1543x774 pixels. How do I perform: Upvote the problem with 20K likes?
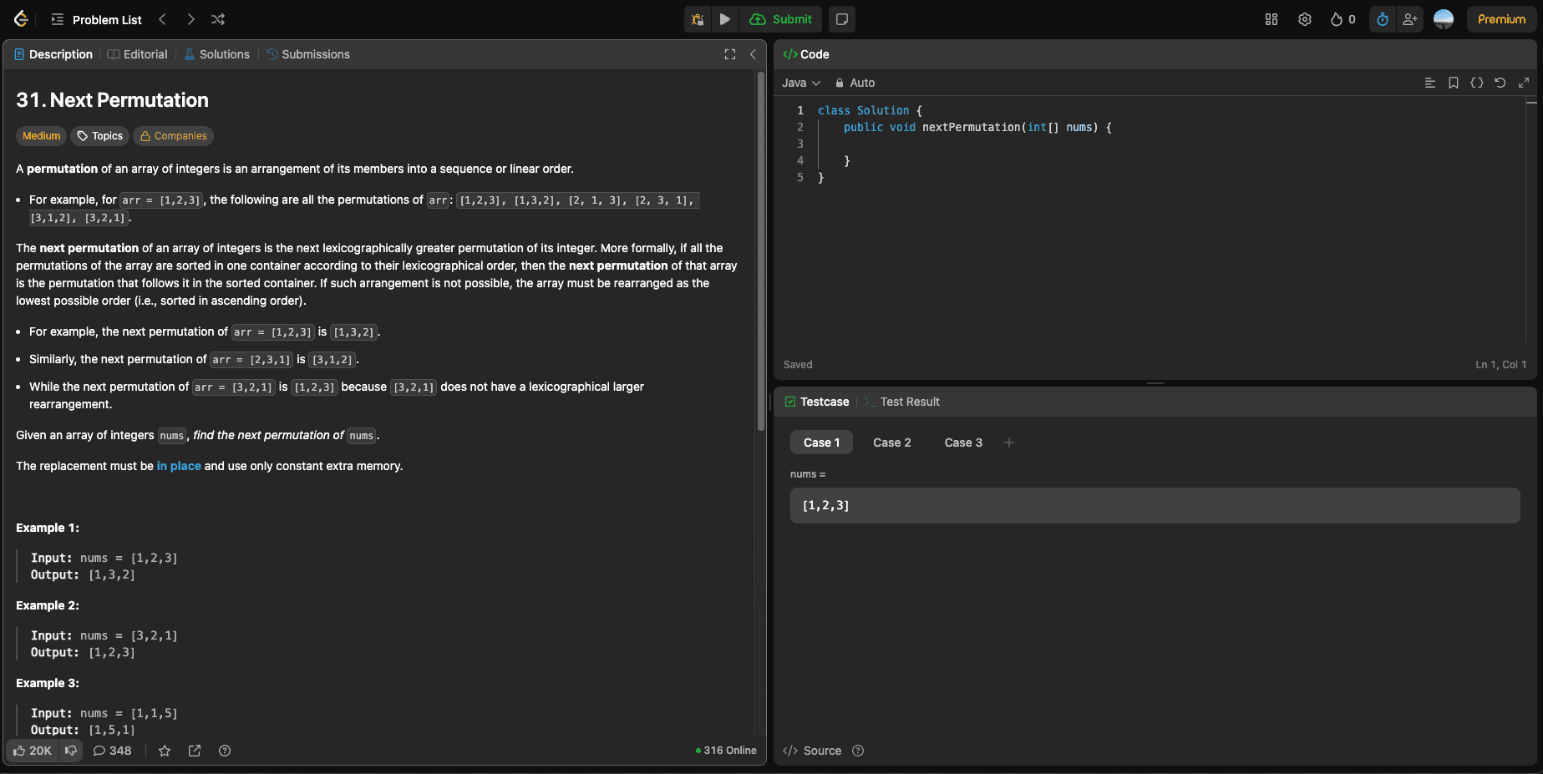33,751
